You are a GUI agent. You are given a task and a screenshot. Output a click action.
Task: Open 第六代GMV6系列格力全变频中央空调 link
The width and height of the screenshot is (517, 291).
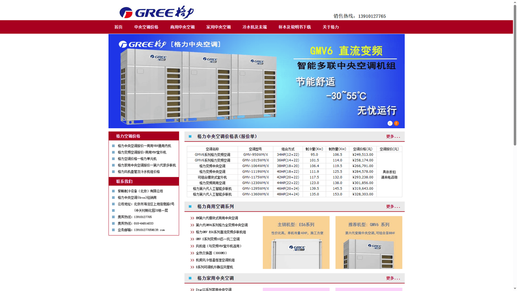pyautogui.click(x=222, y=225)
